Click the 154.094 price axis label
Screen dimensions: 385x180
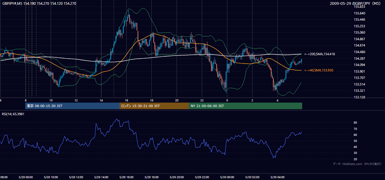[x=359, y=65]
